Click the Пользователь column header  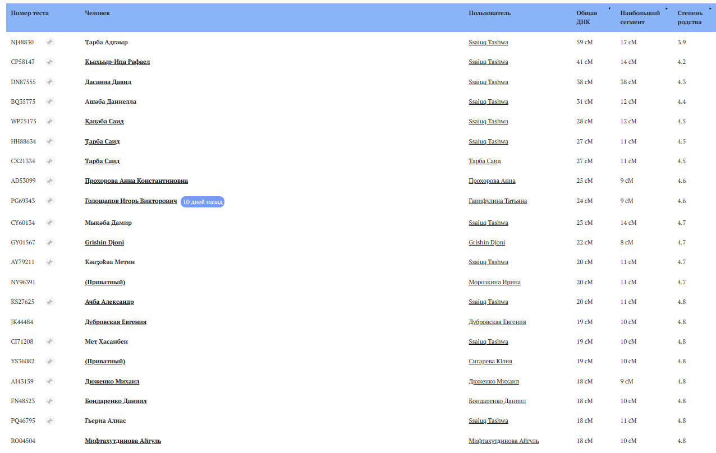490,13
